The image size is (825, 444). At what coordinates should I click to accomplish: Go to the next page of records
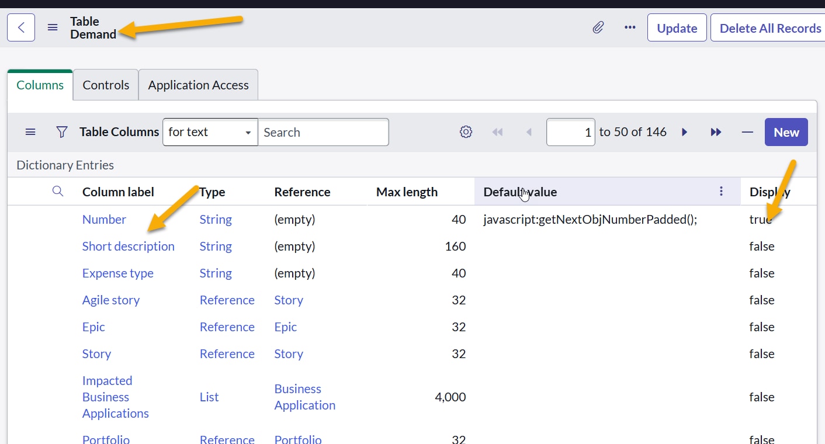tap(685, 132)
